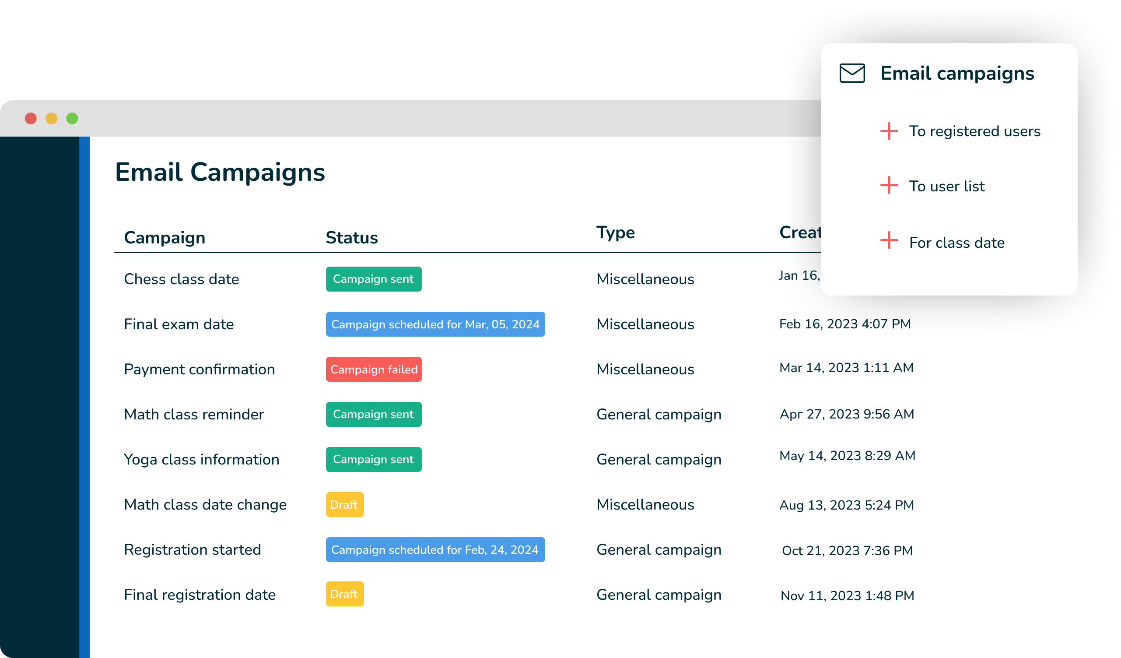Open the "For class date" campaign option
The image size is (1121, 658).
[x=956, y=242]
